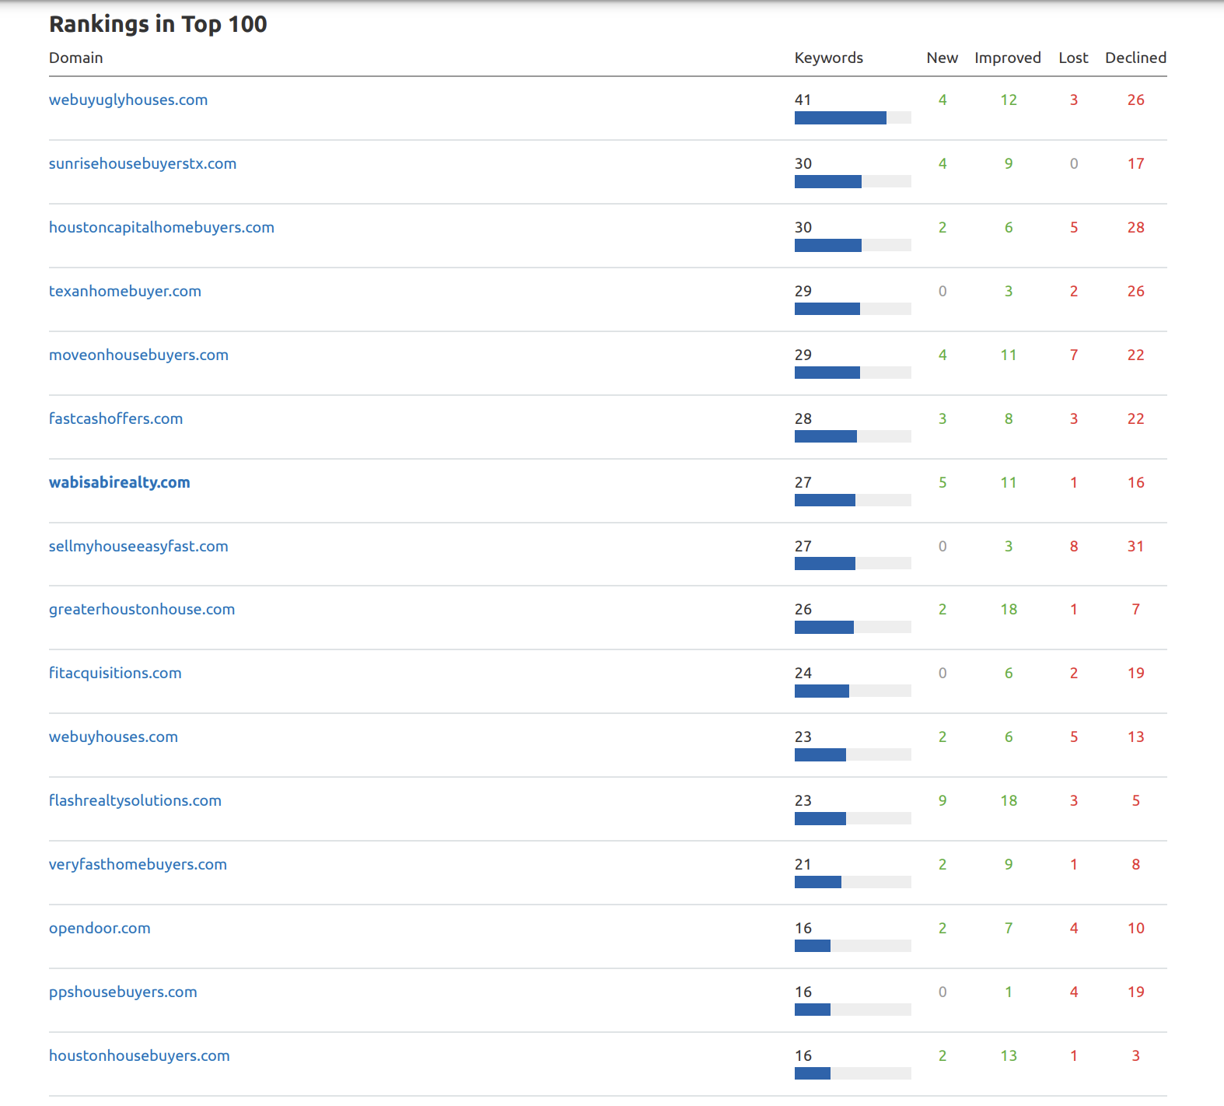Click the keyword bar for opendoor.com
The height and width of the screenshot is (1106, 1224).
click(x=853, y=946)
